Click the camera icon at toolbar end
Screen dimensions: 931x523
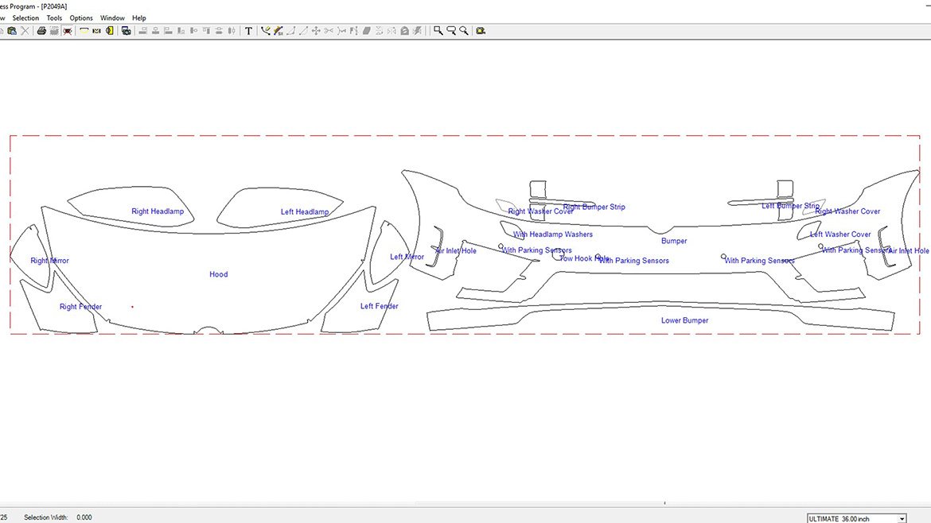pos(481,31)
